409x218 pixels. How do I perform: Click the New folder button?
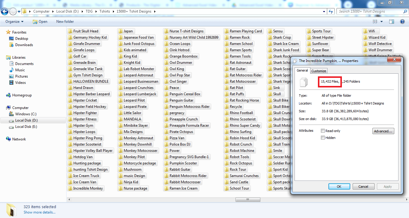(x=65, y=22)
